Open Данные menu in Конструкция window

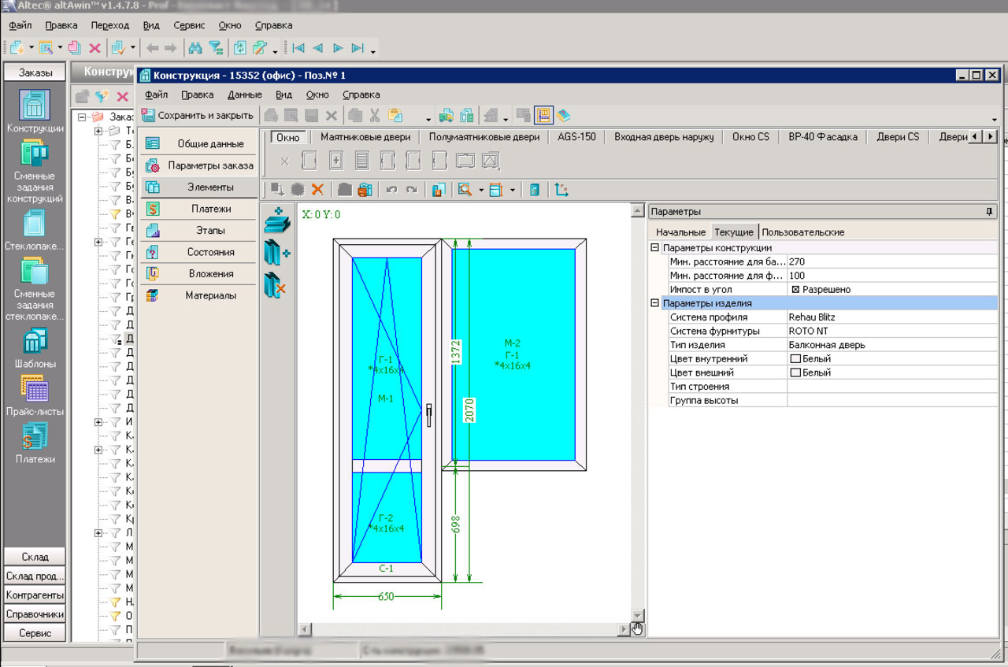pyautogui.click(x=245, y=94)
